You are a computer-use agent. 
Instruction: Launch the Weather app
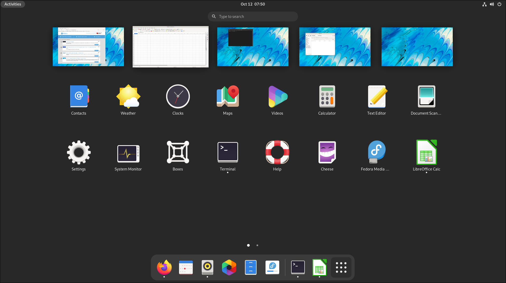click(128, 100)
